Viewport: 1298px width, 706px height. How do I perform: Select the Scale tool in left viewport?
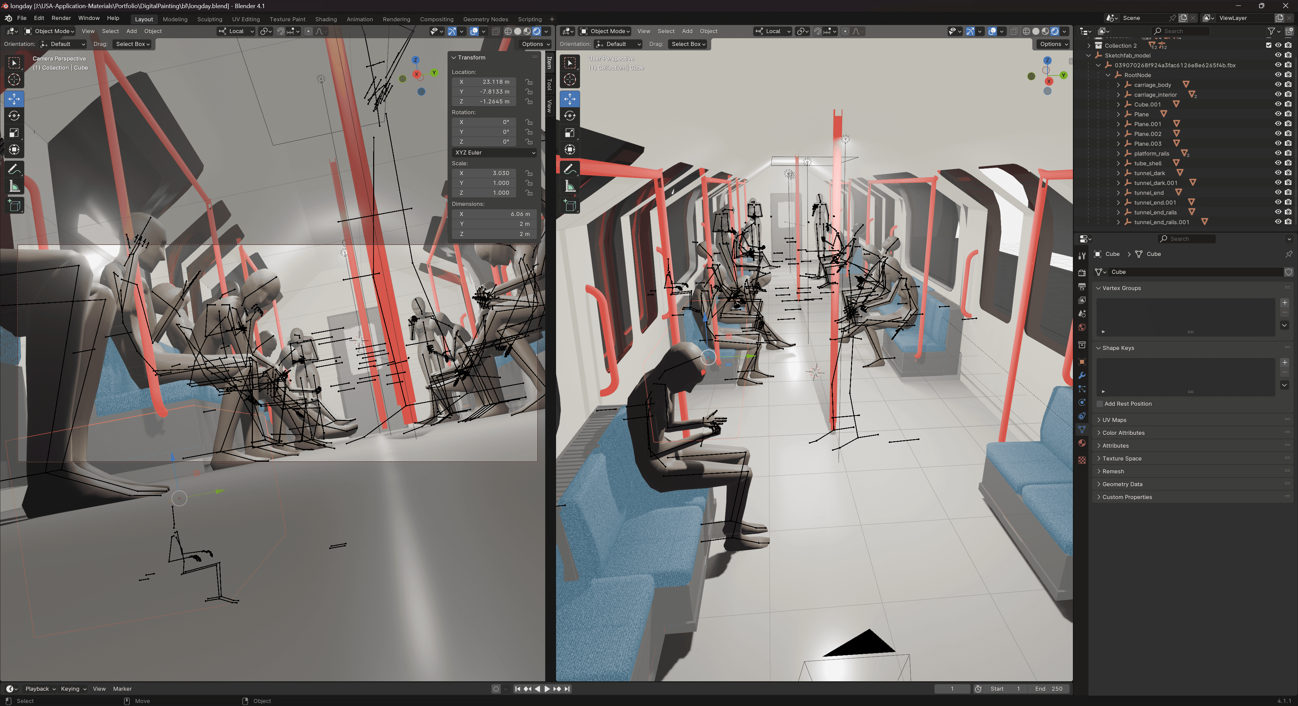tap(14, 133)
